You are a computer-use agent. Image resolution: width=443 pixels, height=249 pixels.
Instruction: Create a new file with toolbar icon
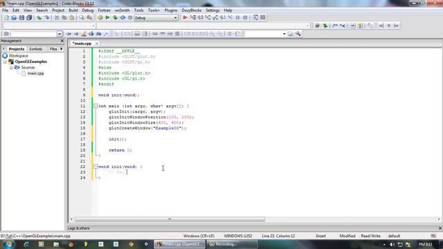(6, 17)
